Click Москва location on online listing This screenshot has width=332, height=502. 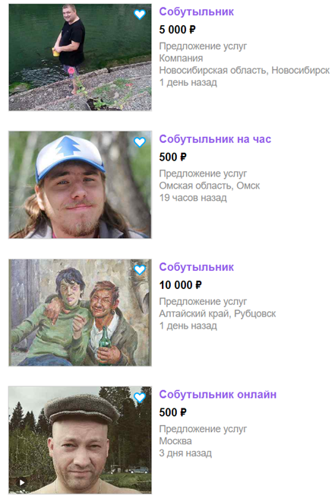coord(175,441)
